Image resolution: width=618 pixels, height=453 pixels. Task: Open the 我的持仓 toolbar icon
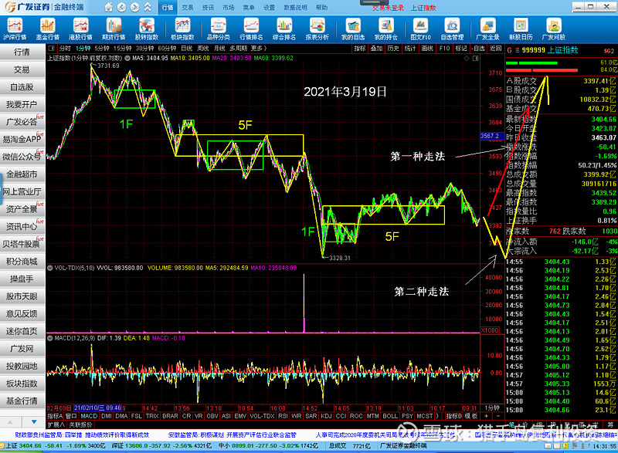click(385, 29)
